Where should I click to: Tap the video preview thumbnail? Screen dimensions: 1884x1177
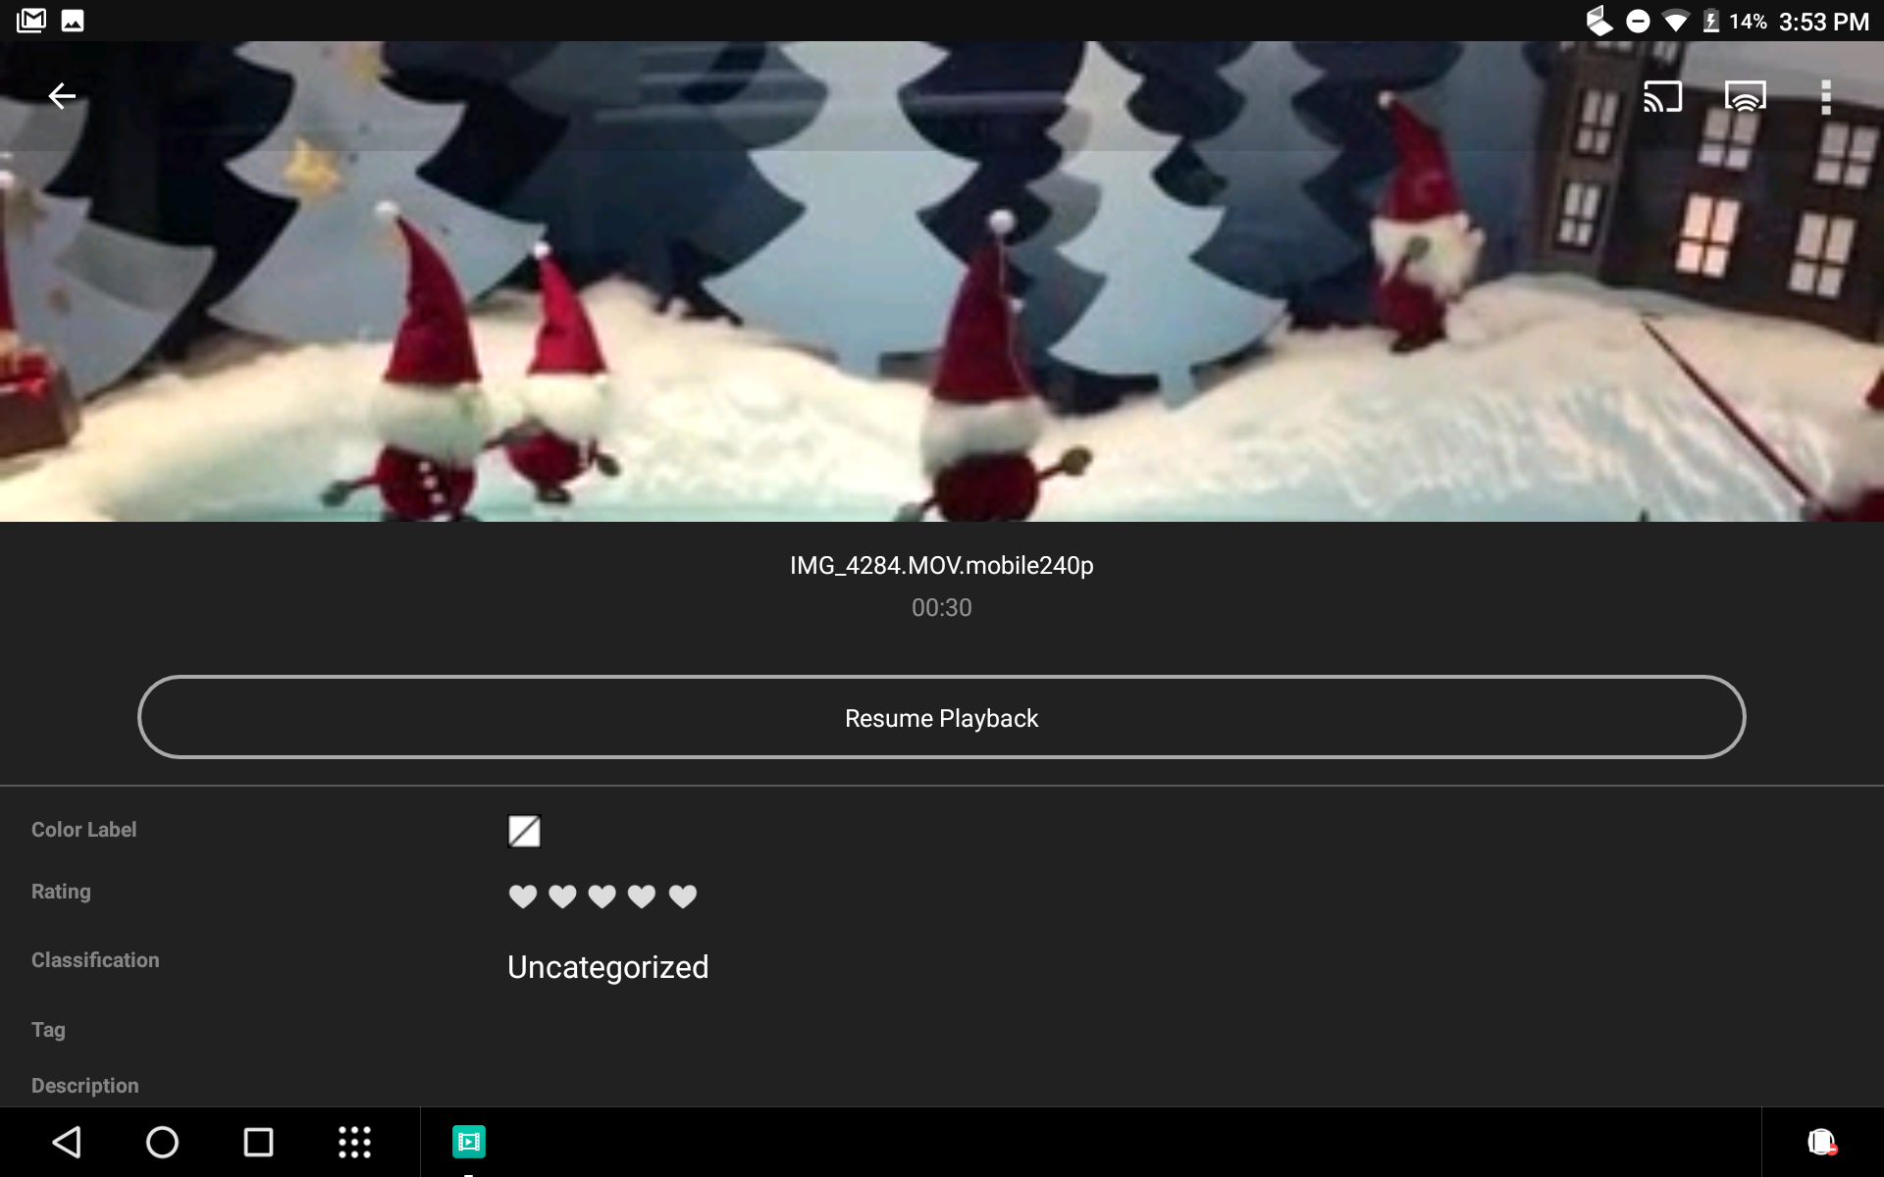pos(942,281)
